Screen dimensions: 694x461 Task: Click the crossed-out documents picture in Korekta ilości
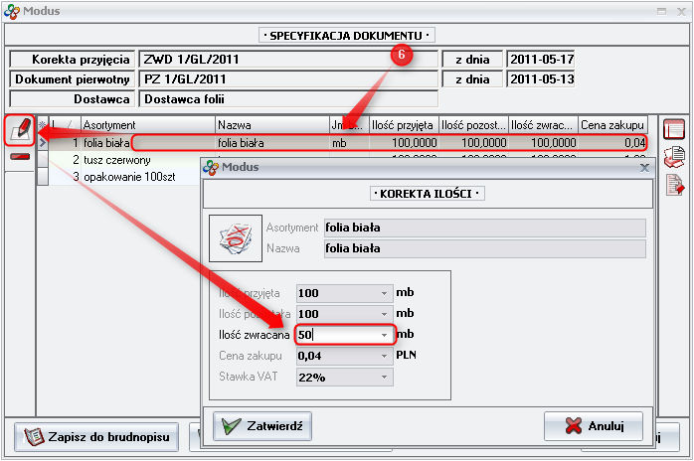tap(236, 238)
